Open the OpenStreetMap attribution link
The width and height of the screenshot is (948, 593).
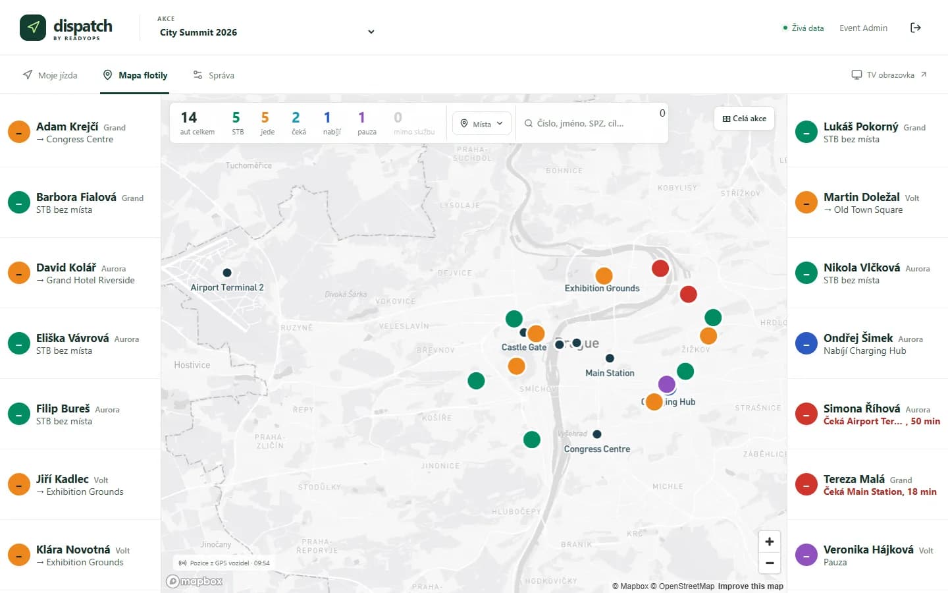click(682, 586)
